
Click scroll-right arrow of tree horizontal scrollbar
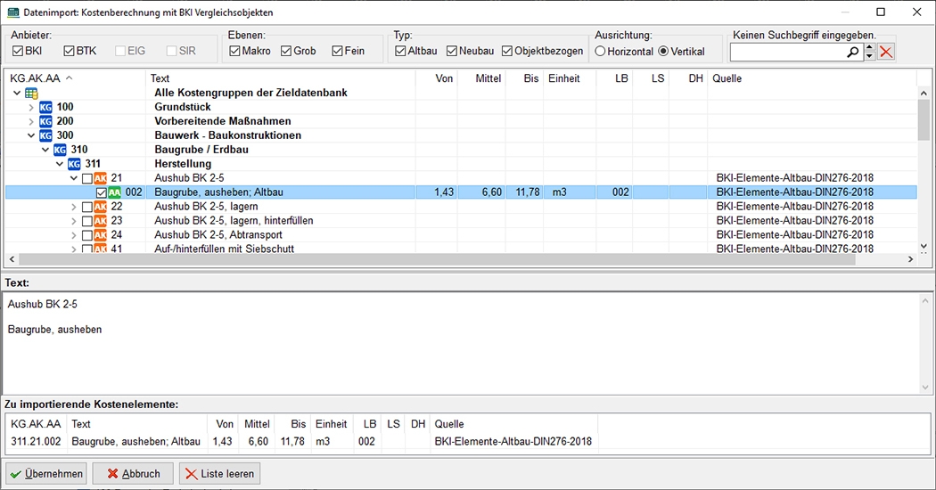coord(910,259)
